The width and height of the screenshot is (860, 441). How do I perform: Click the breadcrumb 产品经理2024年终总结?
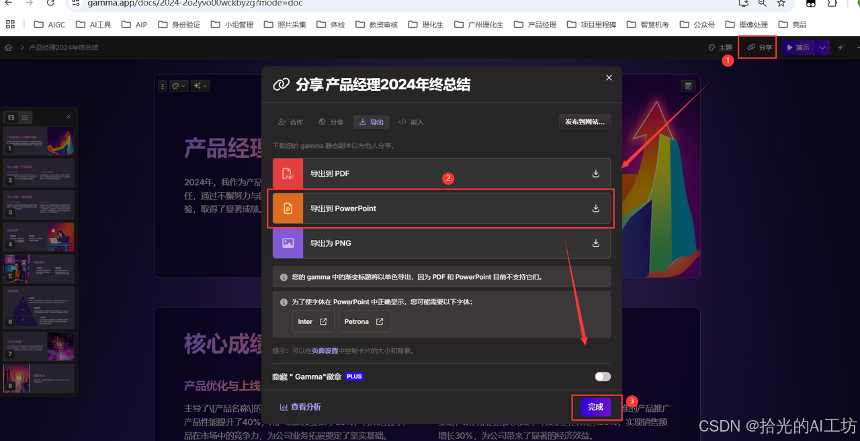point(64,48)
